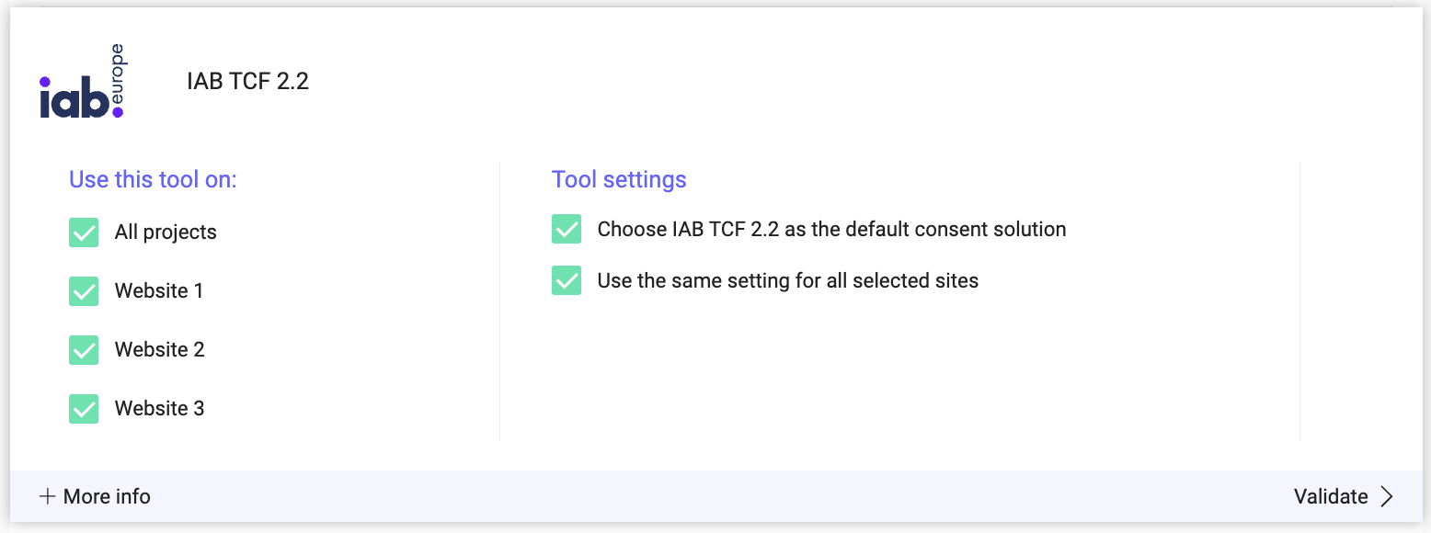Expand the More info section
The height and width of the screenshot is (533, 1431).
pos(95,497)
